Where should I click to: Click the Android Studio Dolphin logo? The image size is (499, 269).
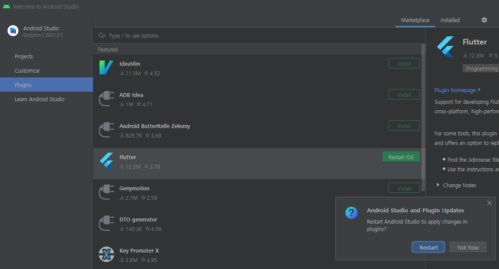click(13, 31)
